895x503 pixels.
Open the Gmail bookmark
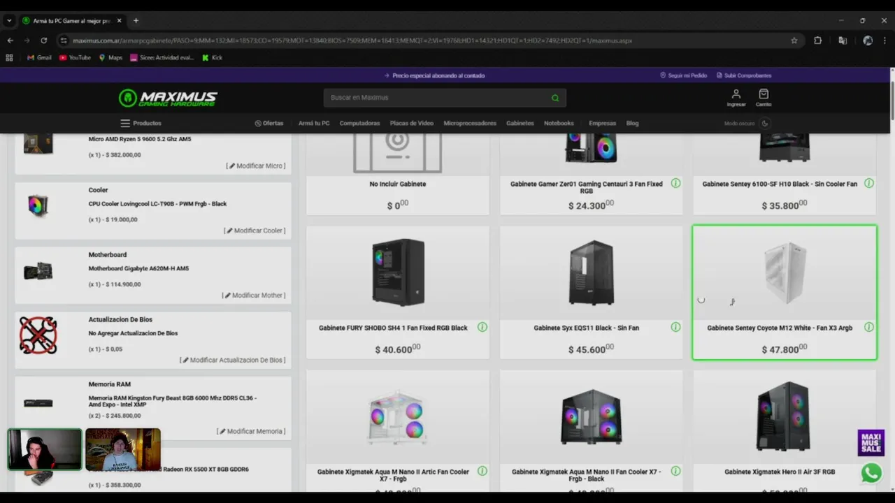39,58
